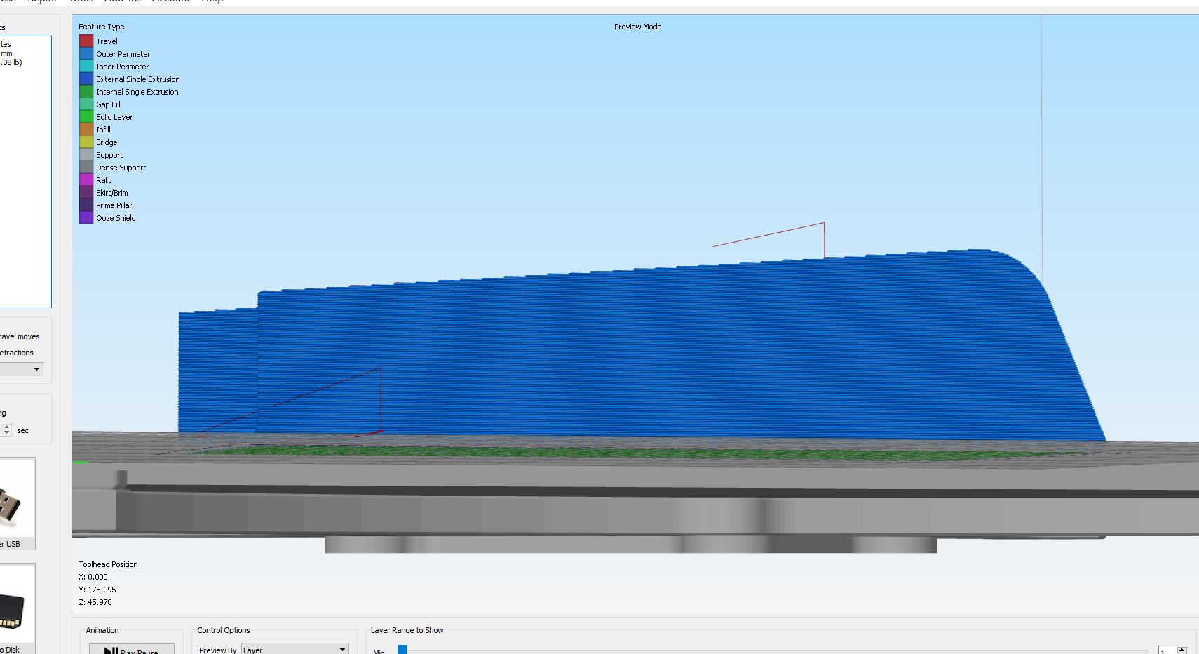
Task: Toggle the Retractions option
Action: [x=17, y=353]
